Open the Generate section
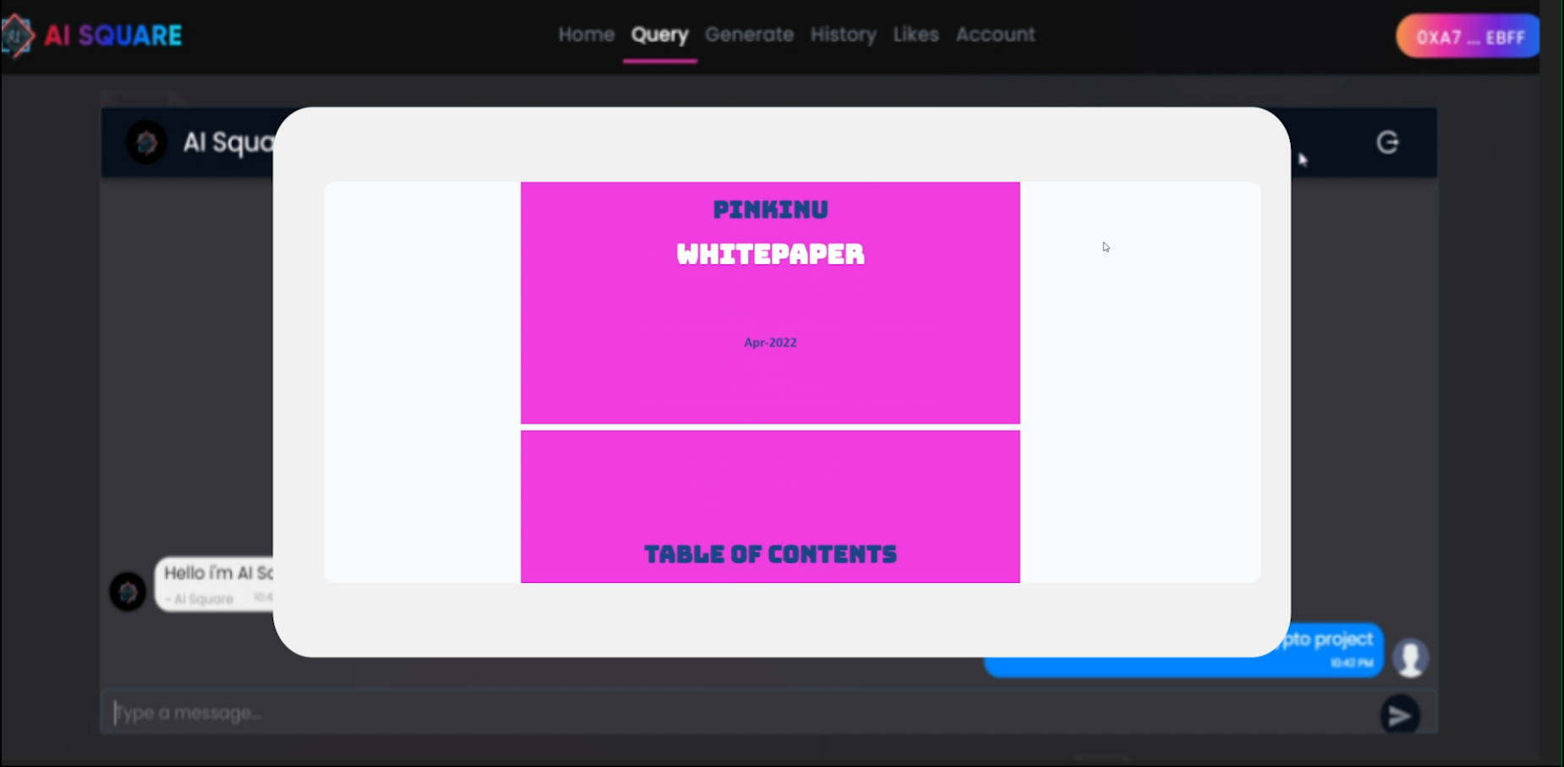 (x=749, y=35)
